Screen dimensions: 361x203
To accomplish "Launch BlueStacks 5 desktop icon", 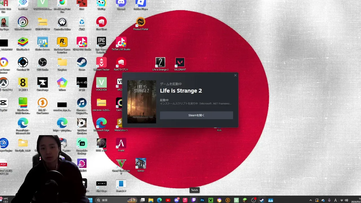I will [23, 44].
